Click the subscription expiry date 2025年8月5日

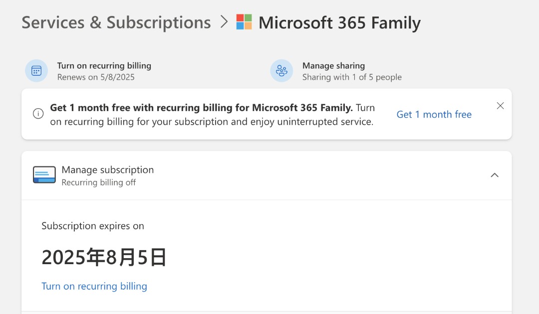tap(104, 256)
